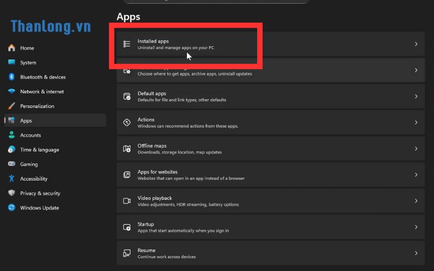This screenshot has width=434, height=271.
Task: Click the Privacy & security shield icon
Action: (11, 193)
